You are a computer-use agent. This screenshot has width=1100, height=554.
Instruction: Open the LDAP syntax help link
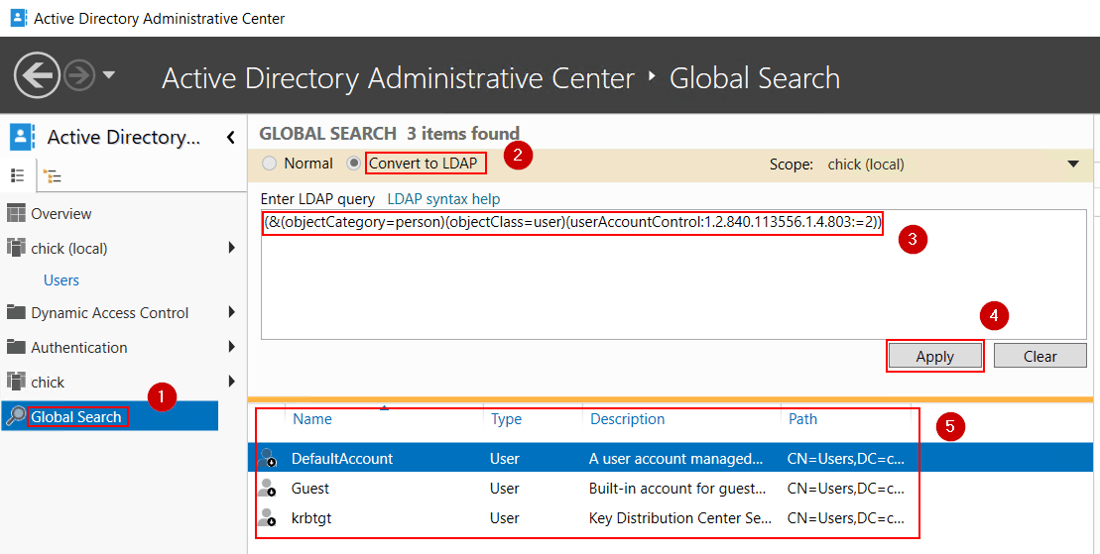pyautogui.click(x=443, y=199)
